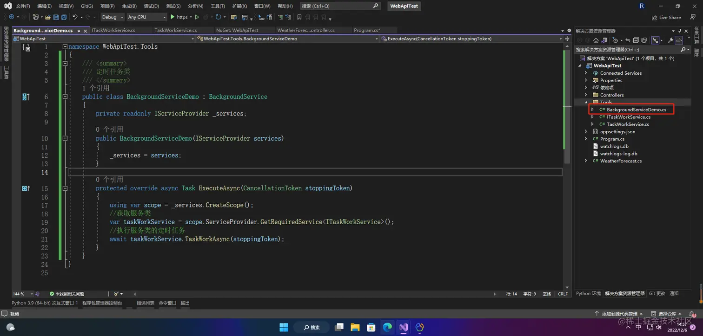Click the top search box (Ctrl+Q)
703x336 pixels.
pos(340,6)
